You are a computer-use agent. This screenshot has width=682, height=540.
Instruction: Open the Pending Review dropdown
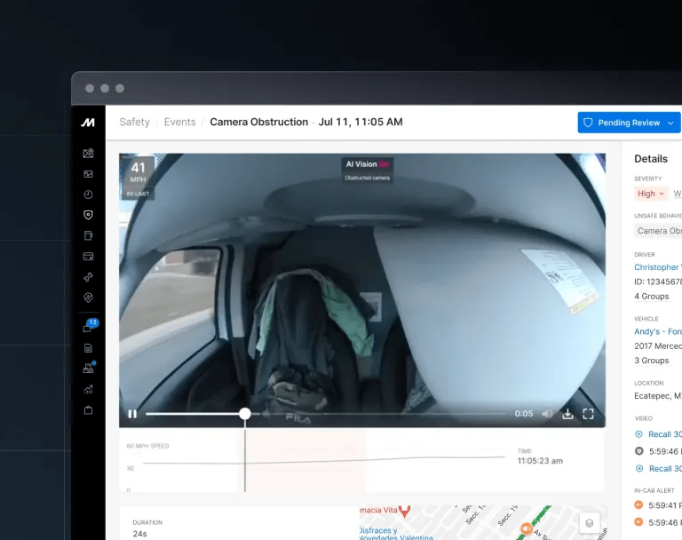(629, 123)
